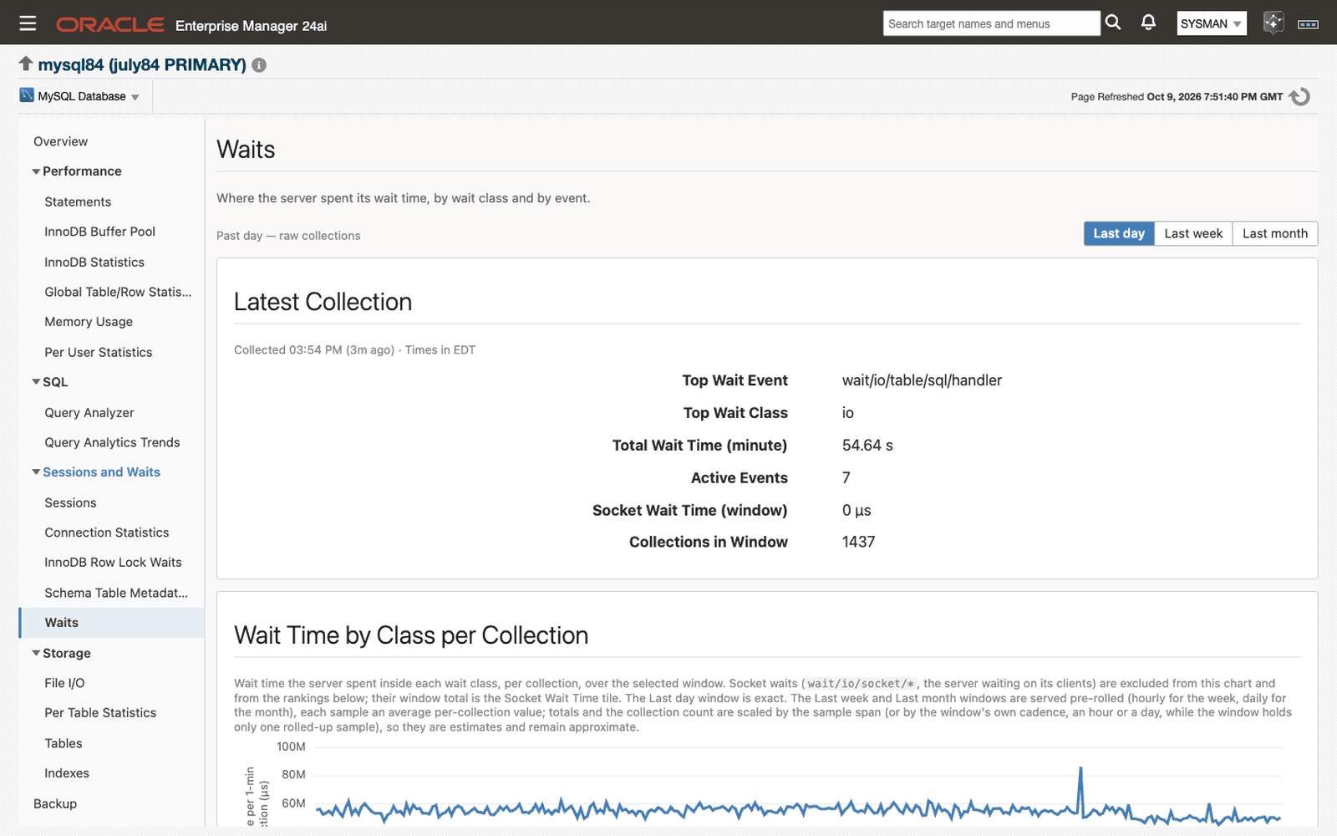Open InnoDB Statistics
The width and height of the screenshot is (1337, 836).
coord(94,262)
